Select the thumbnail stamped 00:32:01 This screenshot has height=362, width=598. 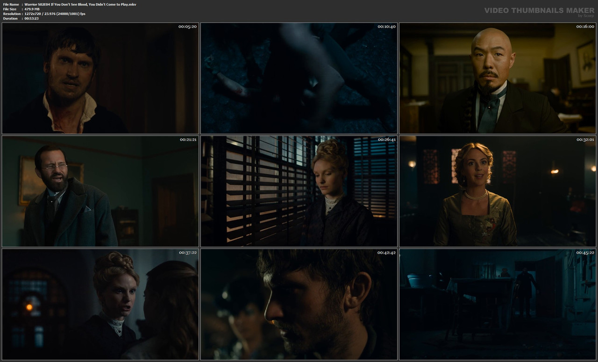pyautogui.click(x=498, y=191)
